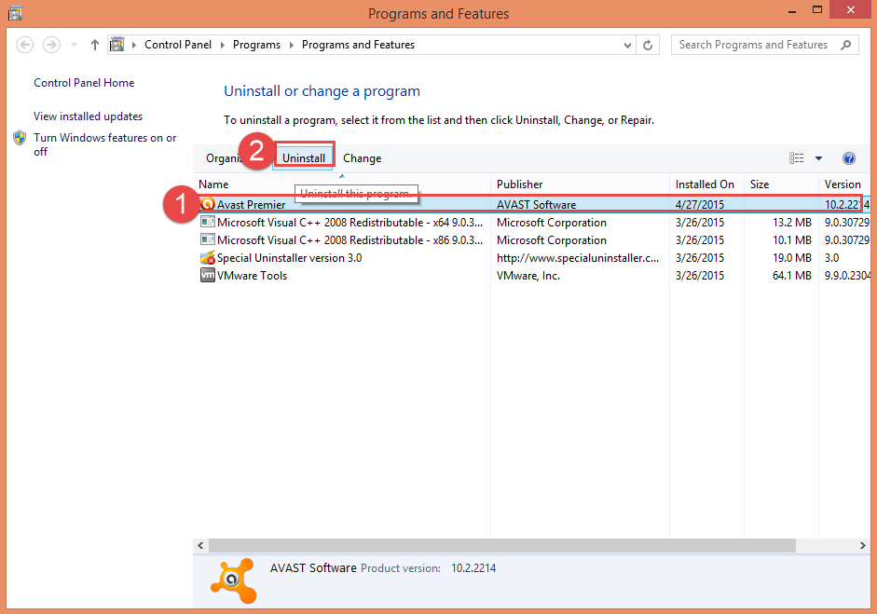
Task: Click the Avast Premier program icon
Action: coord(208,204)
